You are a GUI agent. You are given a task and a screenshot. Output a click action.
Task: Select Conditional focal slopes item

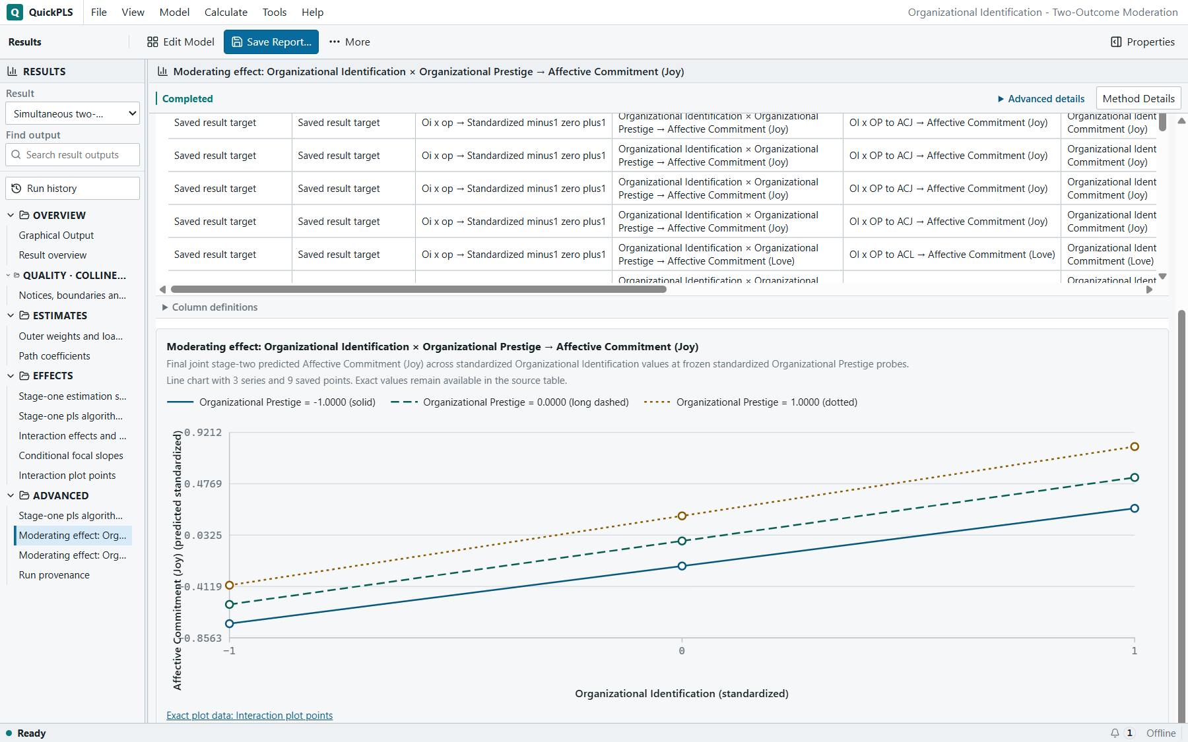[71, 455]
